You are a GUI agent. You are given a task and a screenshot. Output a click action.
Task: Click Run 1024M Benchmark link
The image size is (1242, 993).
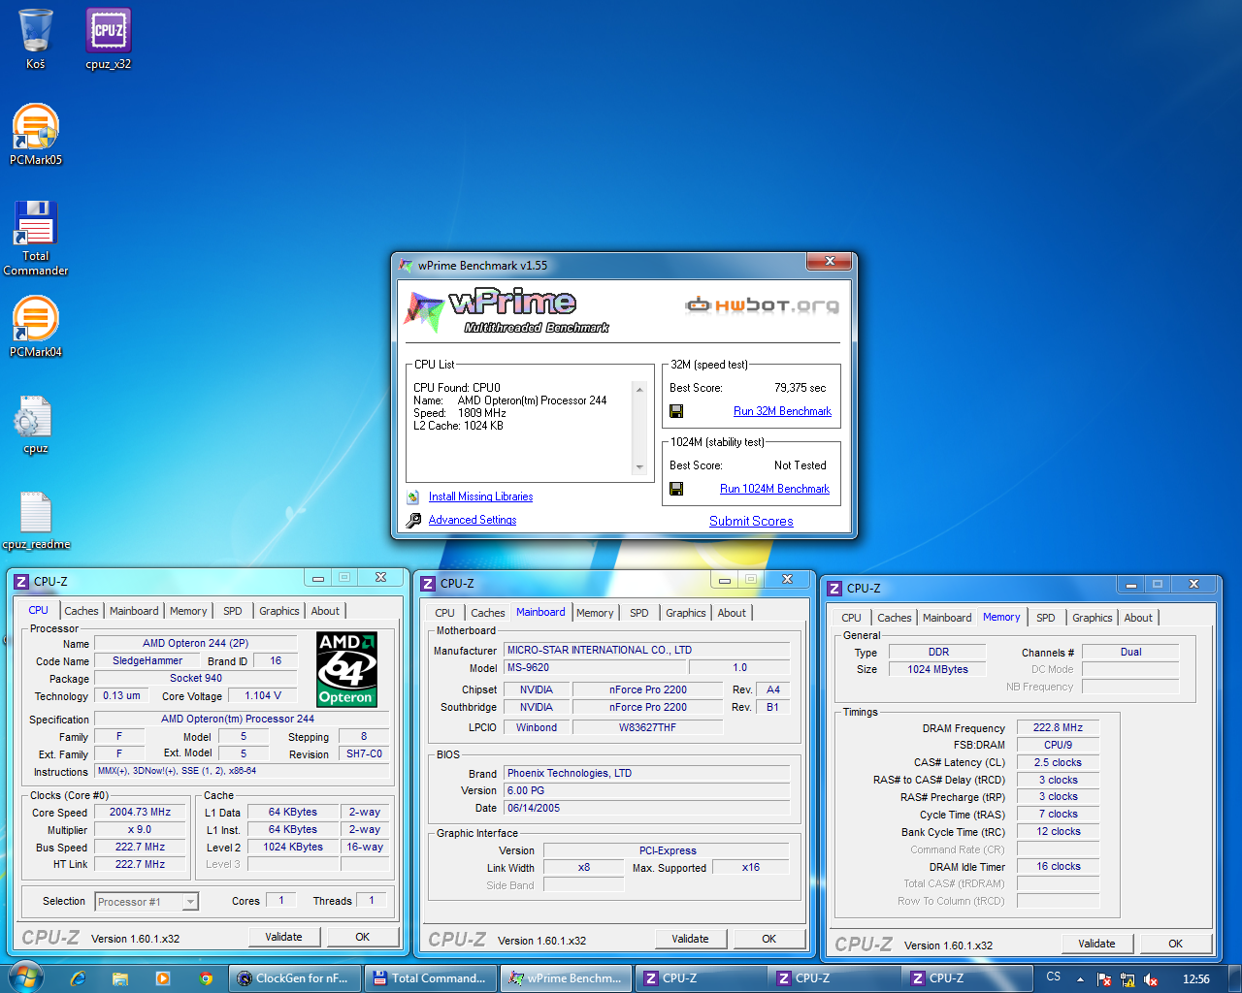click(774, 489)
